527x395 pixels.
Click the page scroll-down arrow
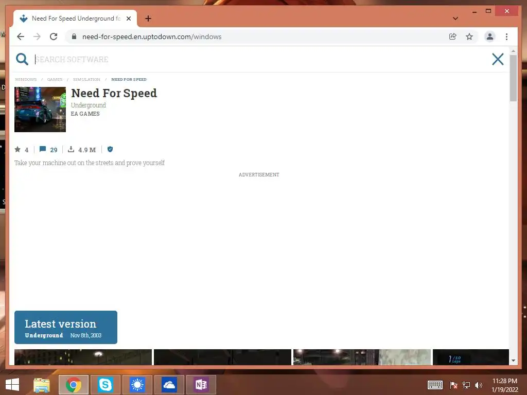[513, 361]
